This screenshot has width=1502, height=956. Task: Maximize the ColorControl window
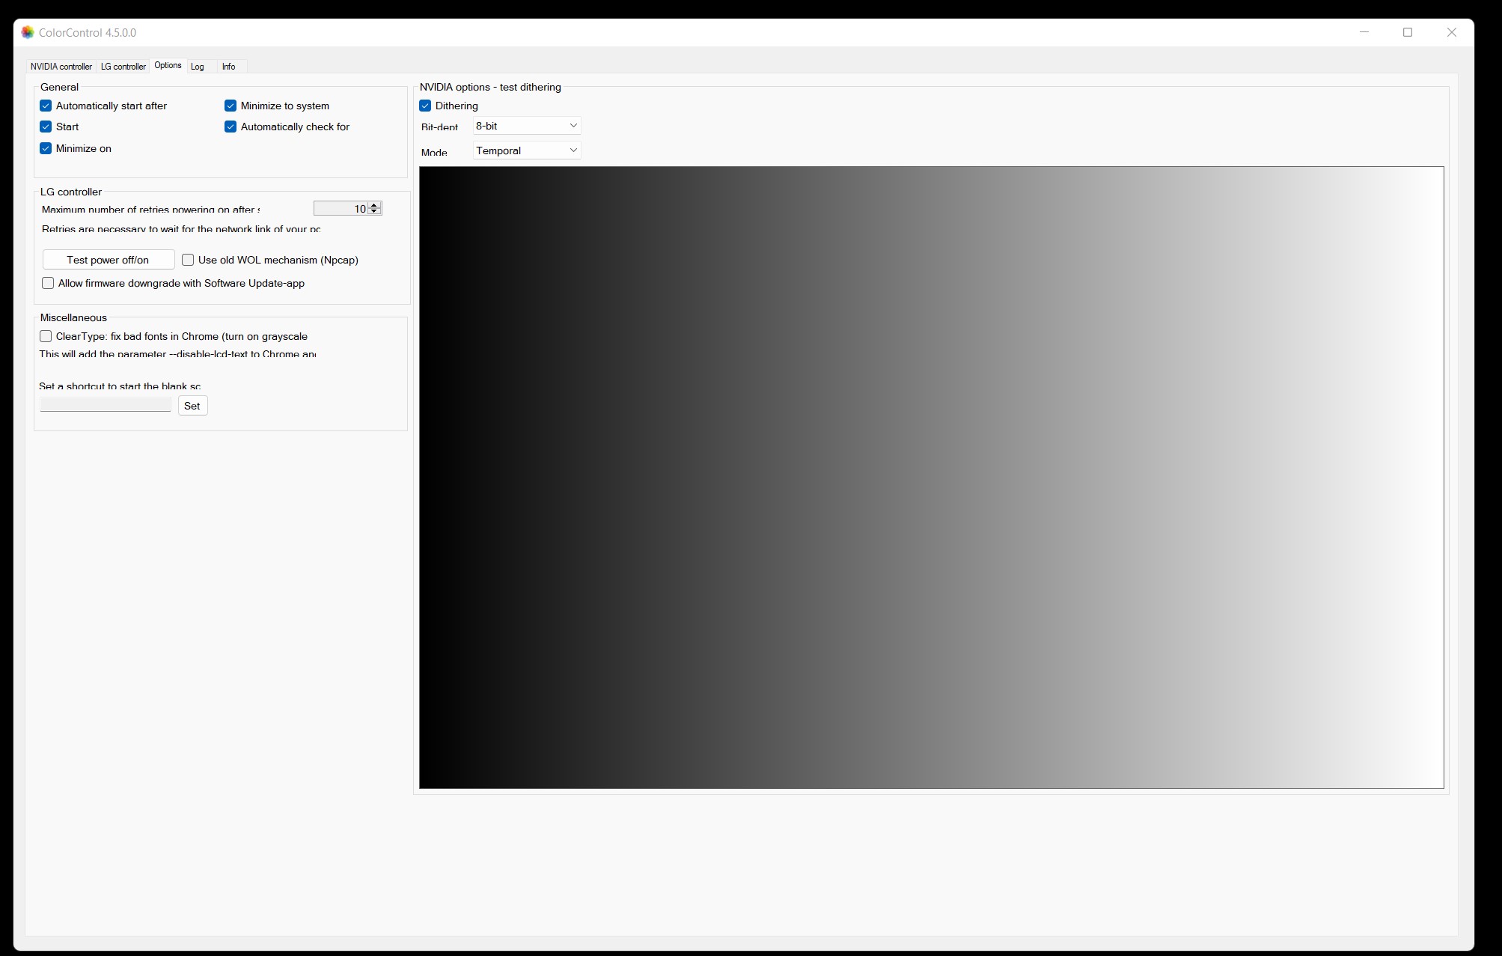tap(1407, 32)
